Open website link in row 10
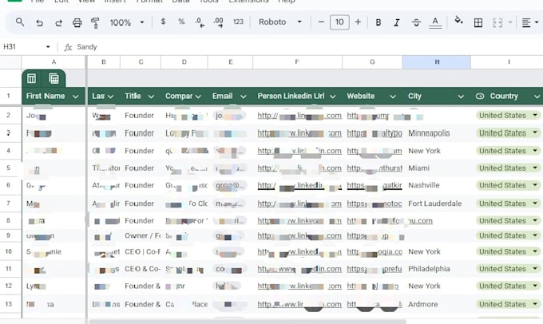This screenshot has height=324, width=543. (375, 251)
